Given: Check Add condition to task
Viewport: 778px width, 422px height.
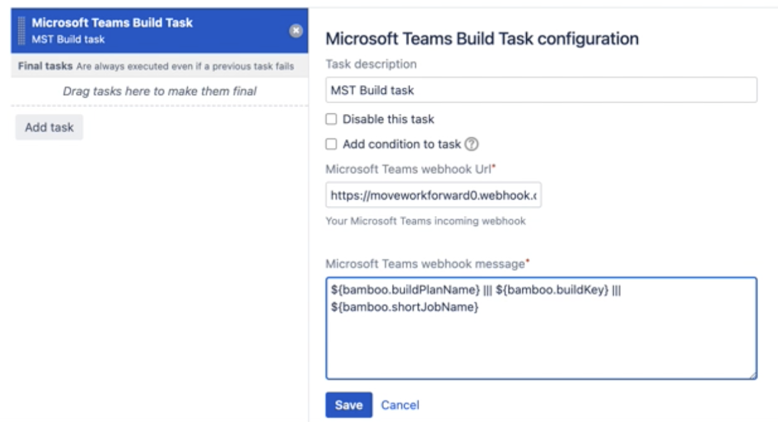Looking at the screenshot, I should click(x=330, y=145).
